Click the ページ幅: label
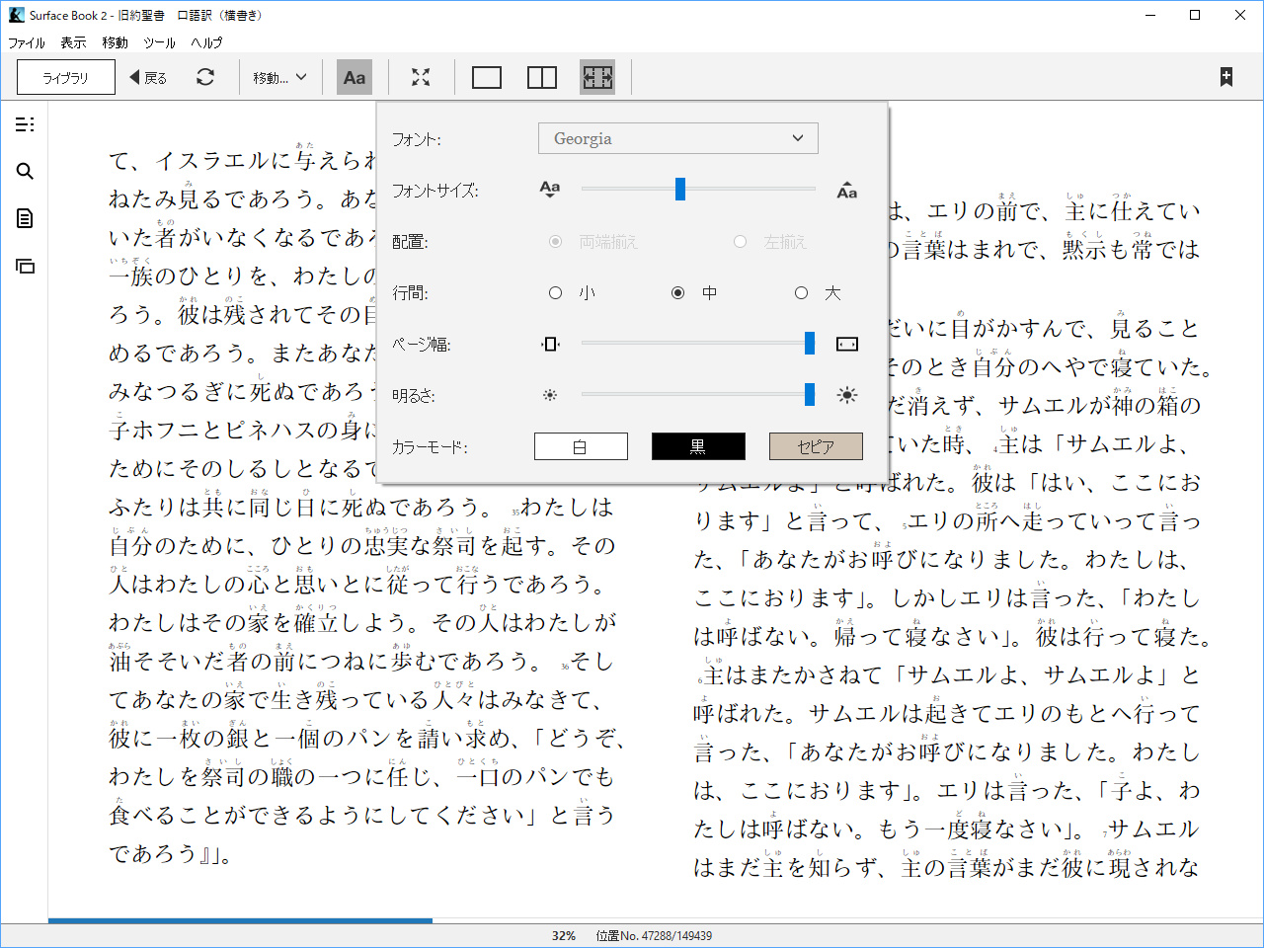This screenshot has height=948, width=1264. (x=422, y=345)
